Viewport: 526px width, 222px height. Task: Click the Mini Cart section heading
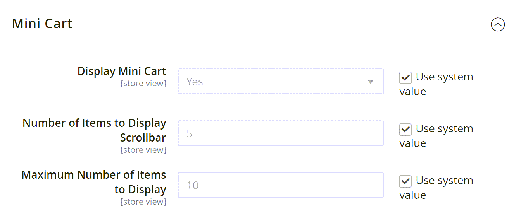(42, 24)
